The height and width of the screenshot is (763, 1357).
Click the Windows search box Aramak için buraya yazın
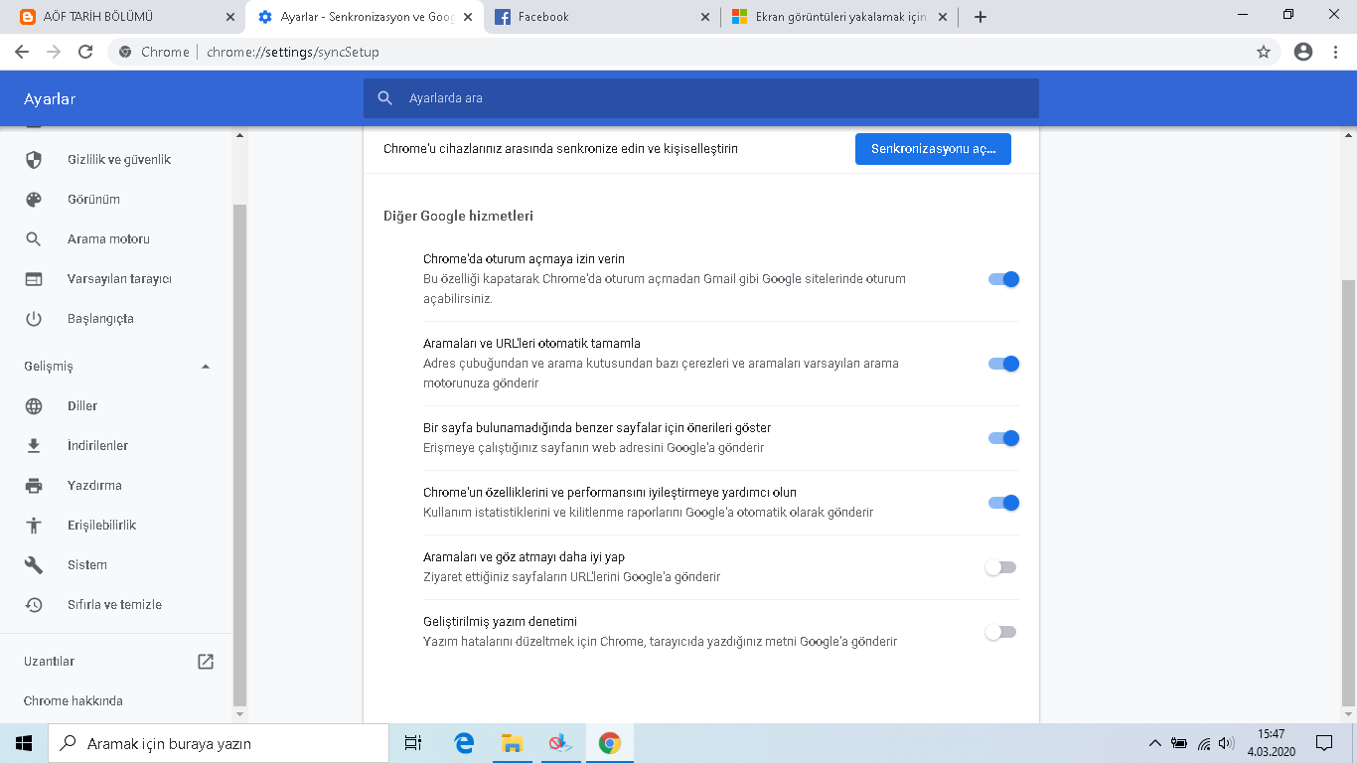click(x=219, y=743)
